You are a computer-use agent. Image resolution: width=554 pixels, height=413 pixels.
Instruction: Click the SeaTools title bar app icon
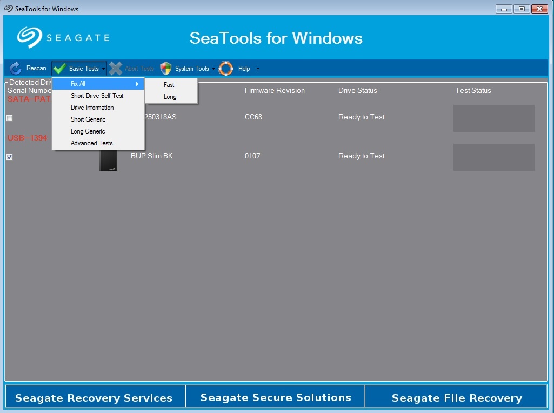pyautogui.click(x=9, y=9)
